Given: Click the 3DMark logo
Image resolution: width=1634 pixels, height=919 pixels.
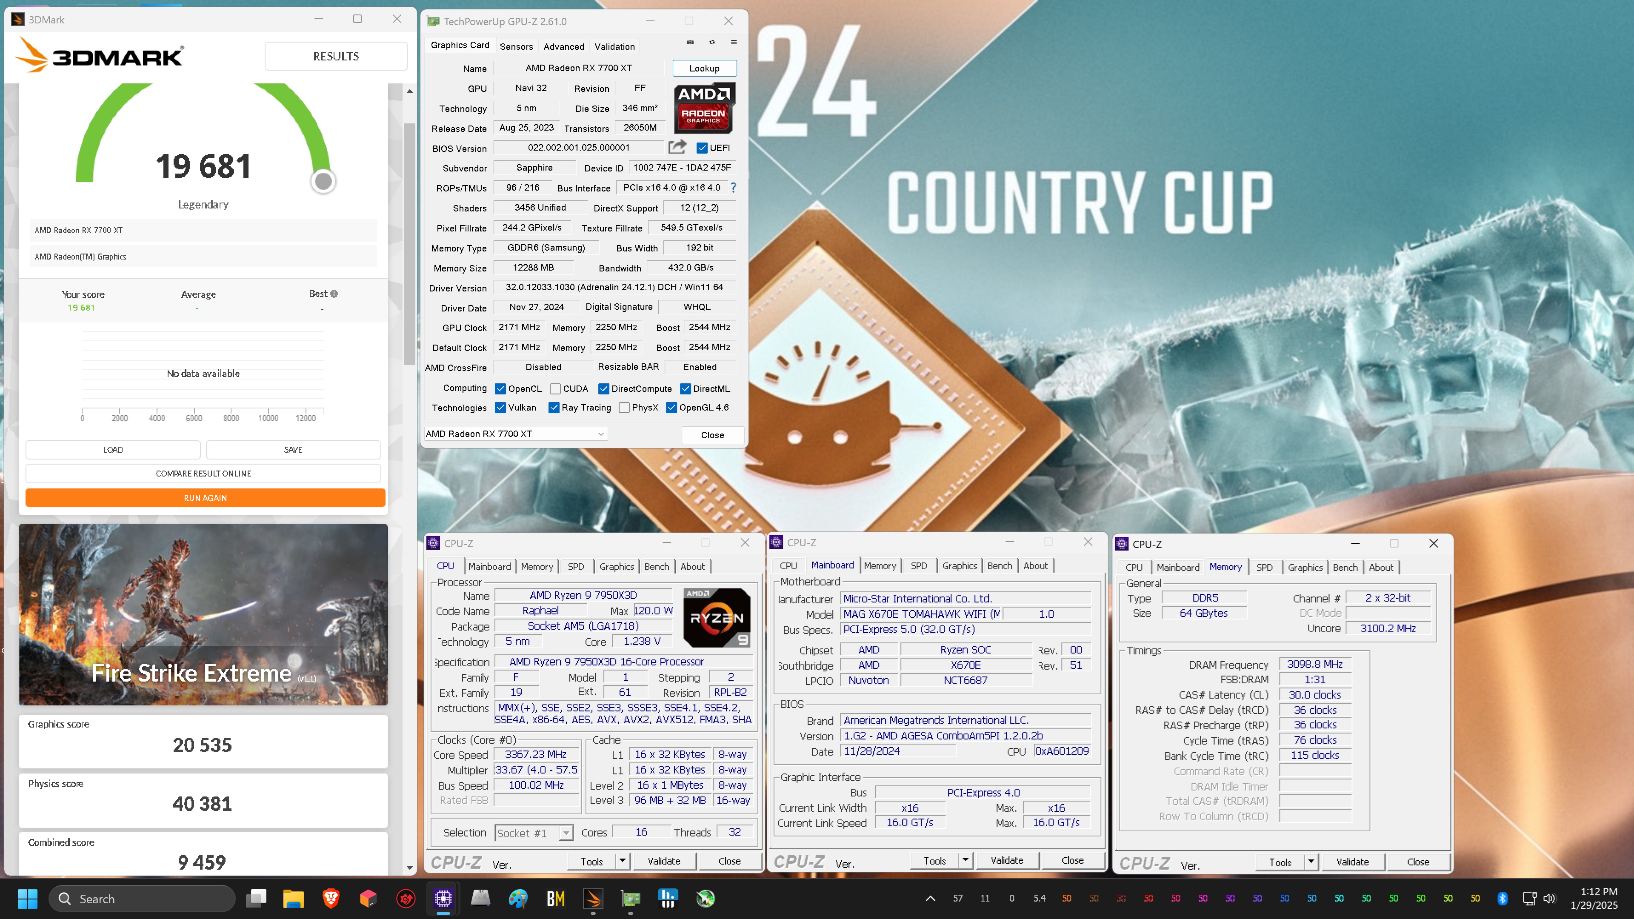Looking at the screenshot, I should 99,55.
